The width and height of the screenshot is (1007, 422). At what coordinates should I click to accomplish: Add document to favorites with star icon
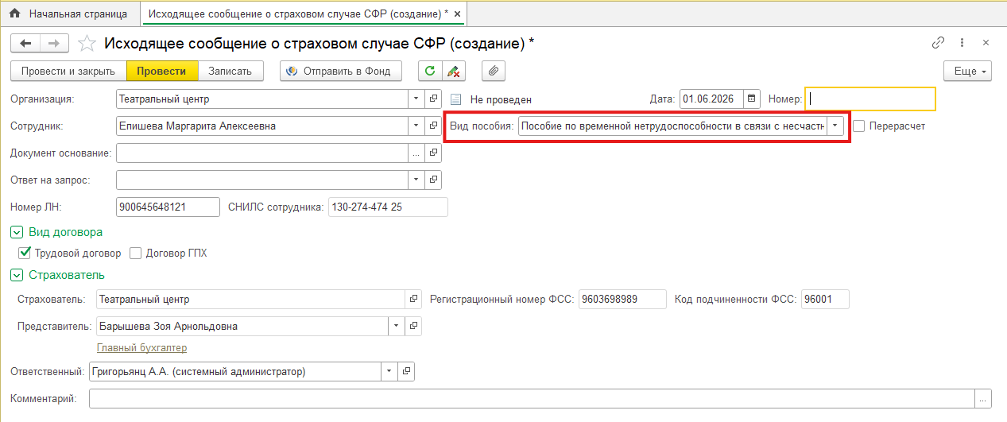[x=87, y=43]
